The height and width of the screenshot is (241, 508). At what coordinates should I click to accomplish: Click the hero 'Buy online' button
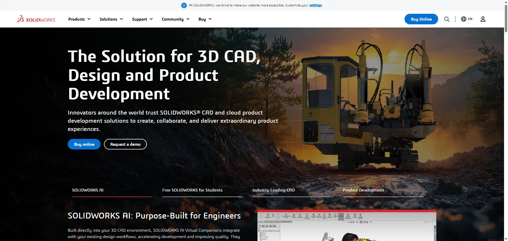pyautogui.click(x=84, y=144)
